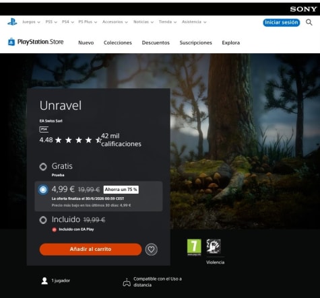Expand the Tienda dropdown menu

(168, 22)
